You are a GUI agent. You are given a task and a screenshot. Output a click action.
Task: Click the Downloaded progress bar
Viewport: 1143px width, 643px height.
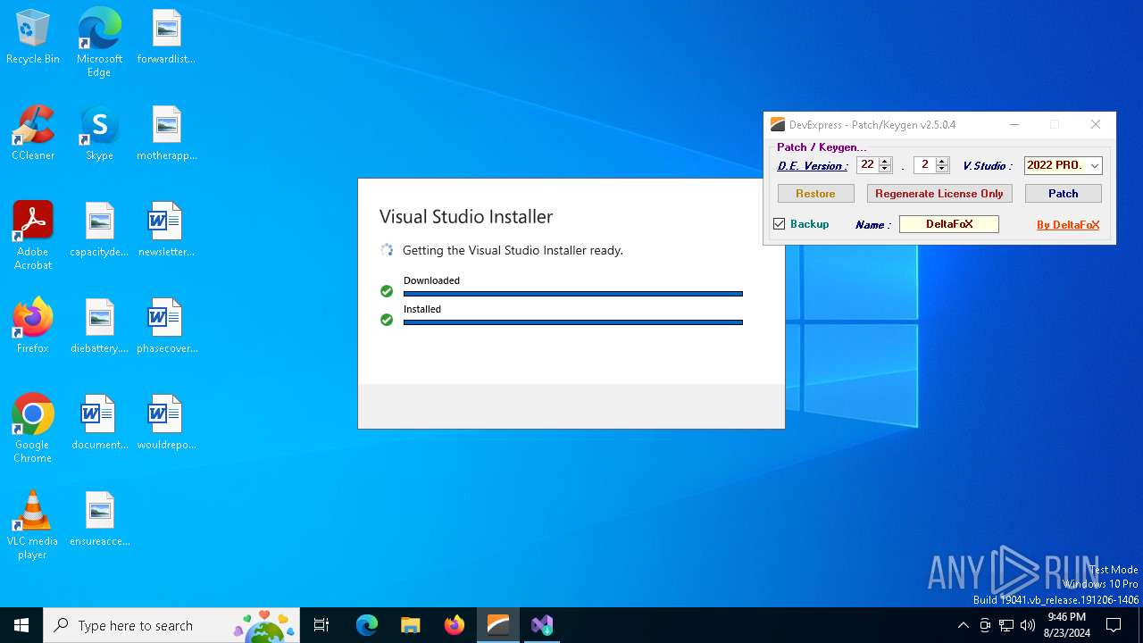(x=573, y=294)
